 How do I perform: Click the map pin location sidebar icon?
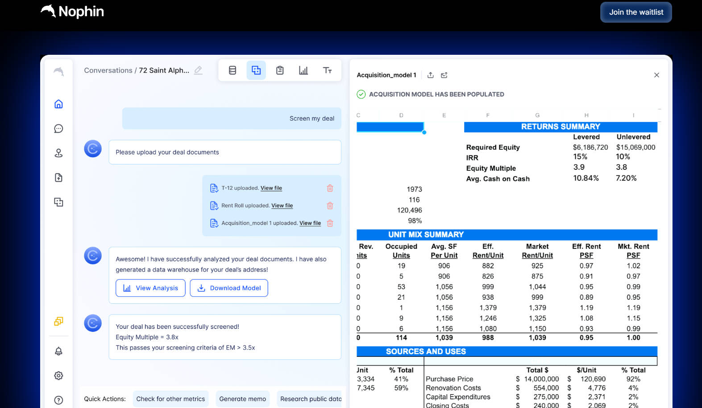pyautogui.click(x=58, y=153)
